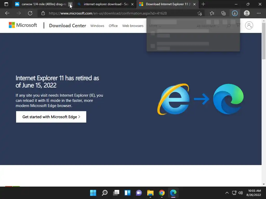Click the Microsoft logo
This screenshot has height=199, width=266.
click(x=23, y=25)
